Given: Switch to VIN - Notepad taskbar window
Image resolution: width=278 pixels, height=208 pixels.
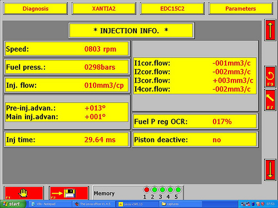Looking at the screenshot, I should point(49,204).
